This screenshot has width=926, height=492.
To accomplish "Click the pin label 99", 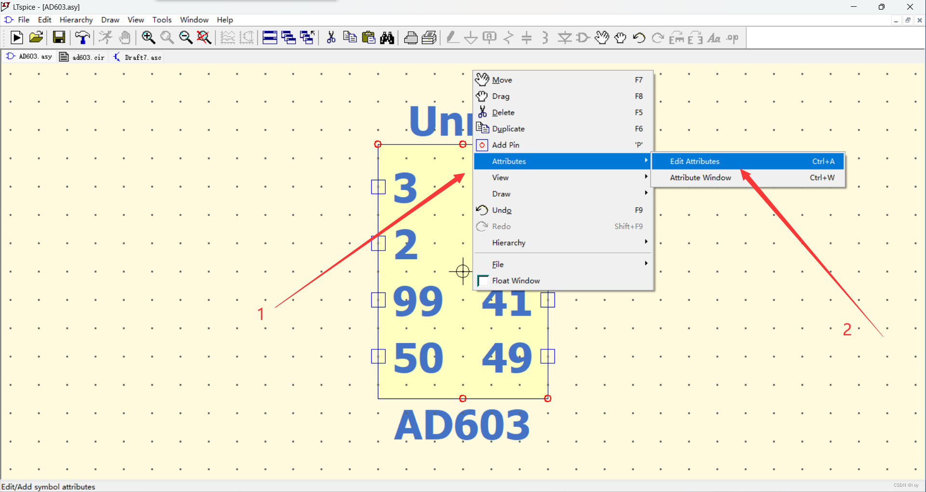I will tap(417, 301).
